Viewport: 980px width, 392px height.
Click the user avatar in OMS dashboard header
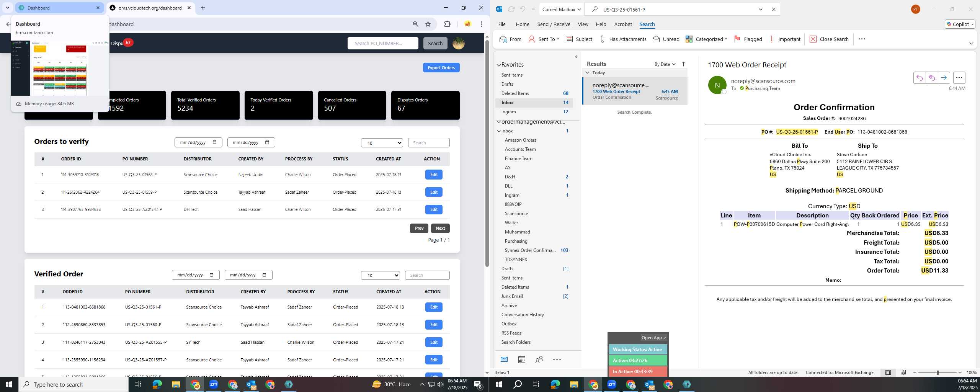click(459, 43)
